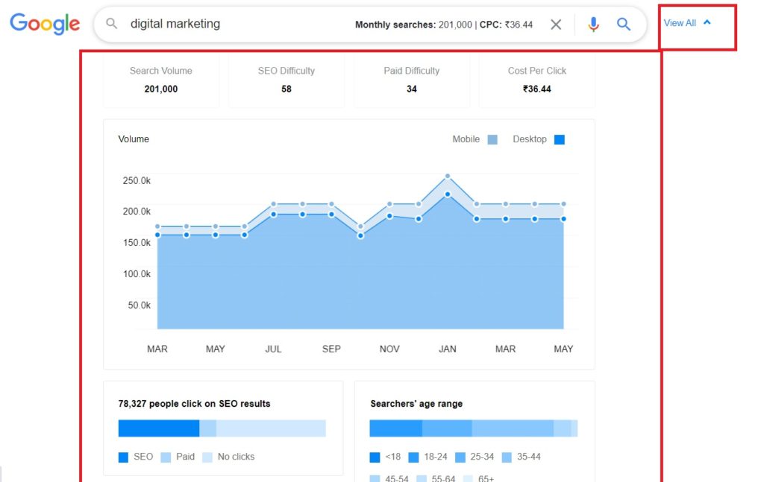Clear the search query with X
764x482 pixels.
pos(556,25)
